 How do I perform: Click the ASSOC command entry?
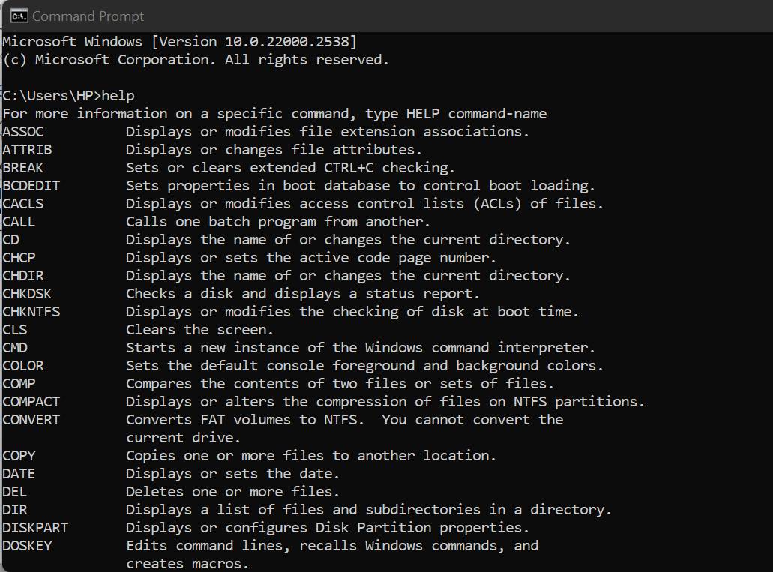[22, 131]
